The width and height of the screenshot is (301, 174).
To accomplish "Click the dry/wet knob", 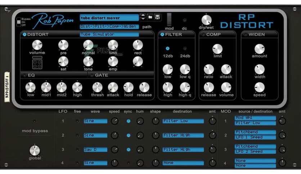I will pyautogui.click(x=206, y=20).
